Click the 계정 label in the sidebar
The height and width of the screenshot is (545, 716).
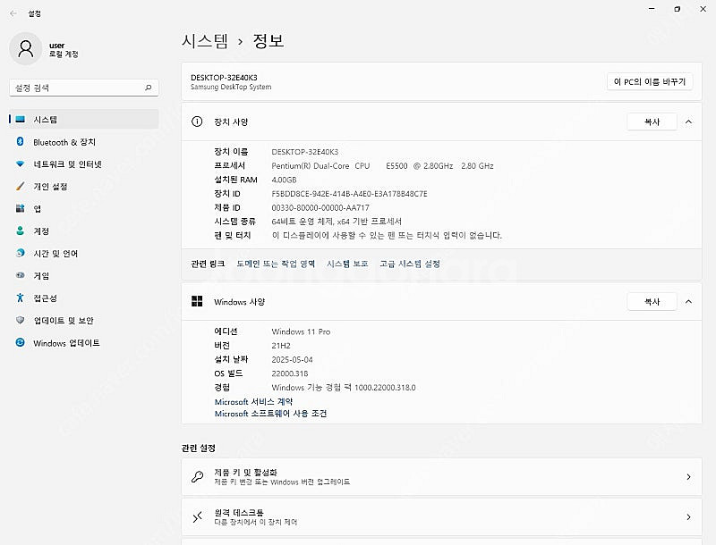[41, 231]
